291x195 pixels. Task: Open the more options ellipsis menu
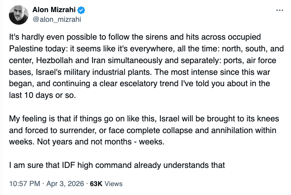(279, 10)
